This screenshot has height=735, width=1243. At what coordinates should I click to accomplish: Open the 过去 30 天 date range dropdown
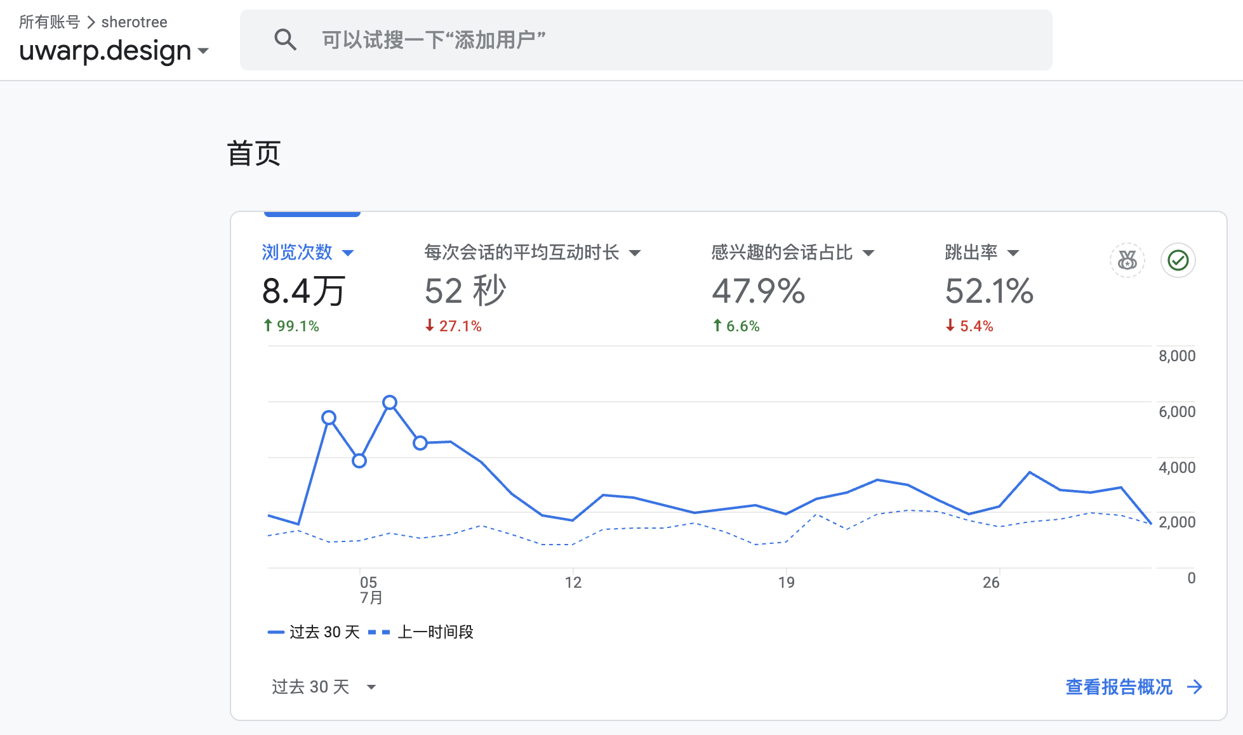[x=324, y=687]
